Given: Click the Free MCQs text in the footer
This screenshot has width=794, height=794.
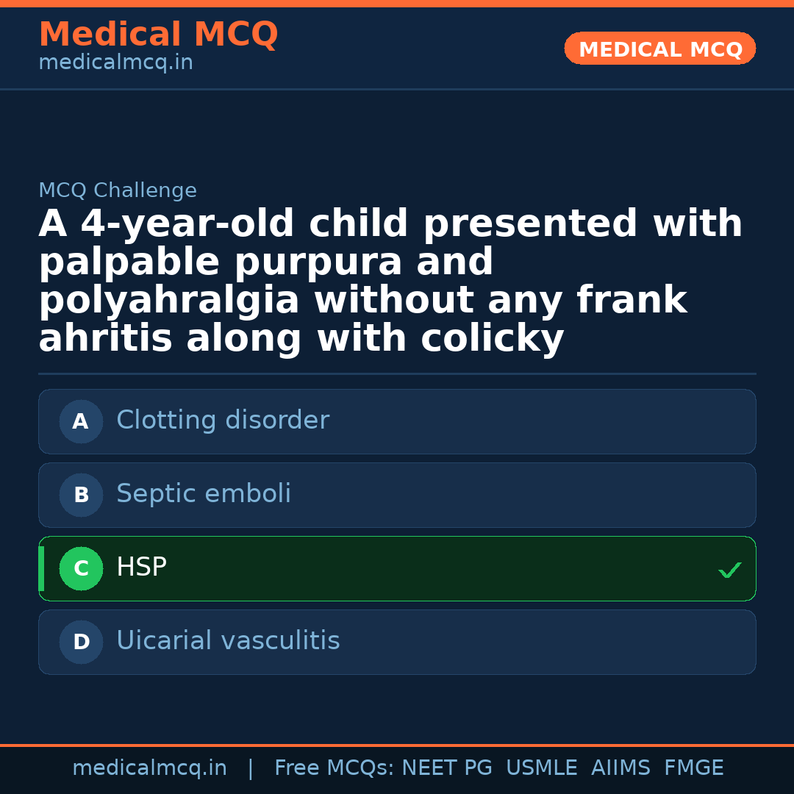Looking at the screenshot, I should (x=335, y=768).
